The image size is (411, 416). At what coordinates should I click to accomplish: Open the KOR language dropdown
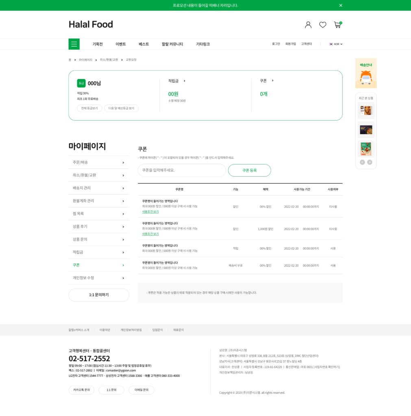[x=336, y=44]
